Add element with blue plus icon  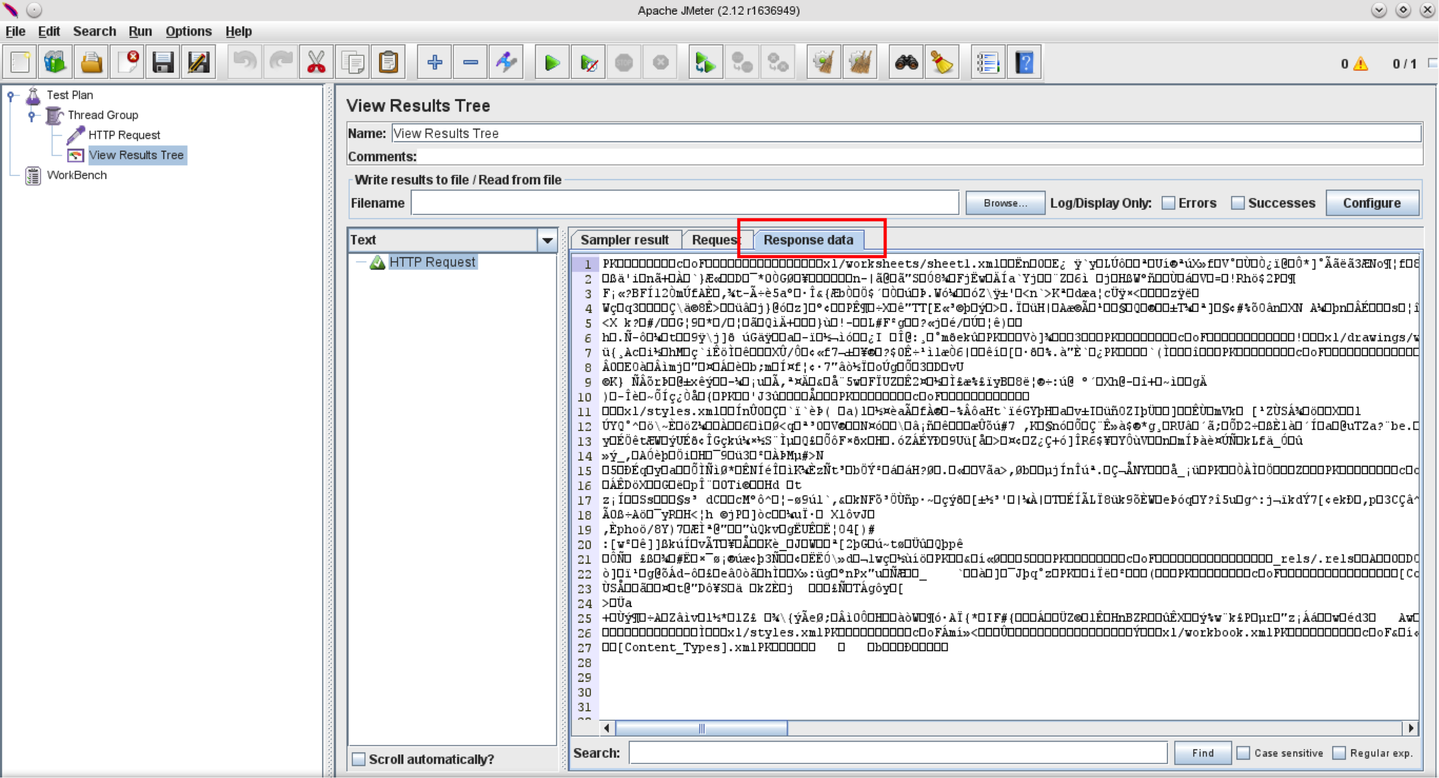point(435,63)
